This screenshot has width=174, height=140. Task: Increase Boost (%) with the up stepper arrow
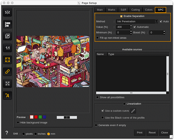(x=164, y=31)
